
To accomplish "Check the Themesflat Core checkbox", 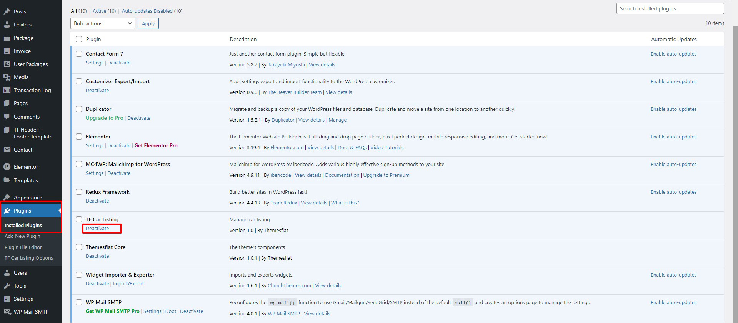I will pyautogui.click(x=79, y=247).
